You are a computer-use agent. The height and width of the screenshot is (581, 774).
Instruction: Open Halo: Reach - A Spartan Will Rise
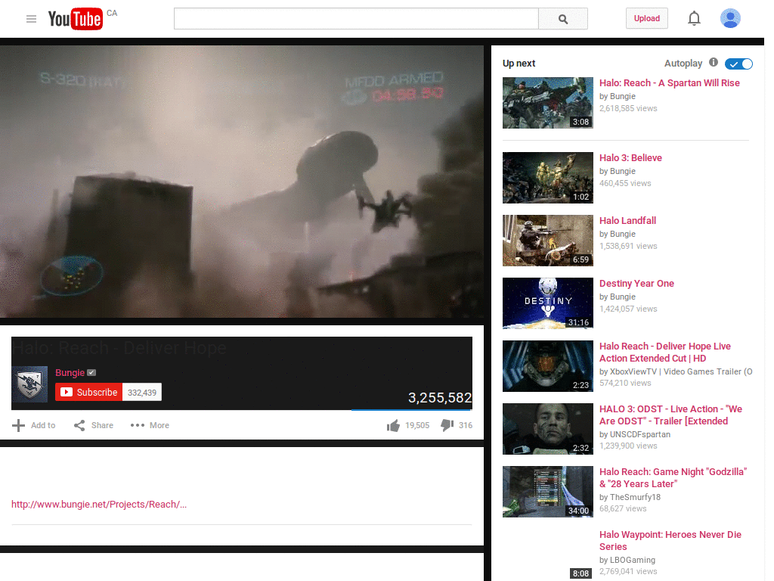(x=670, y=83)
